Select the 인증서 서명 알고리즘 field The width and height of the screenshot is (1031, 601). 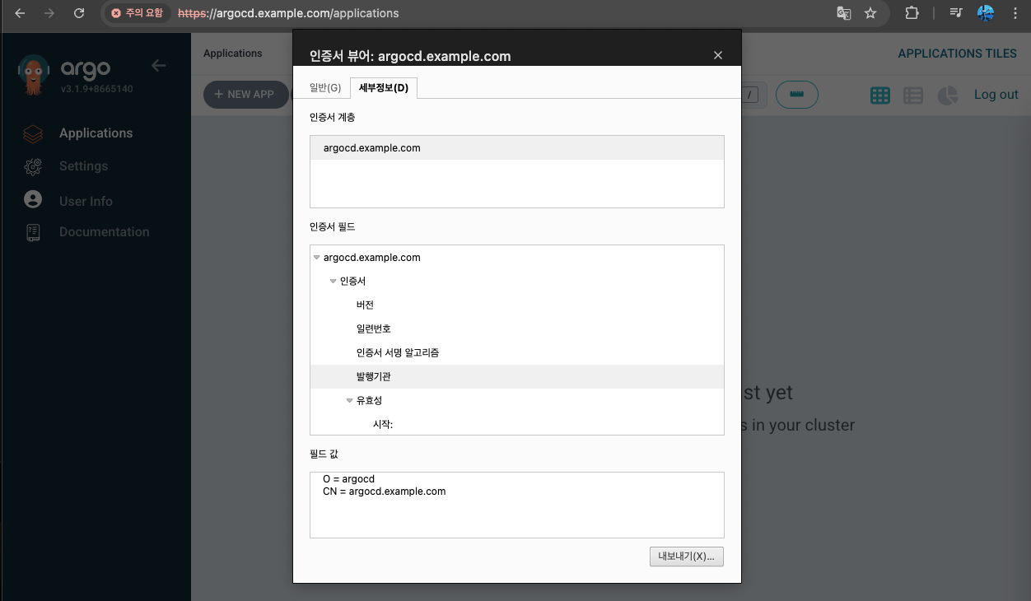click(517, 353)
